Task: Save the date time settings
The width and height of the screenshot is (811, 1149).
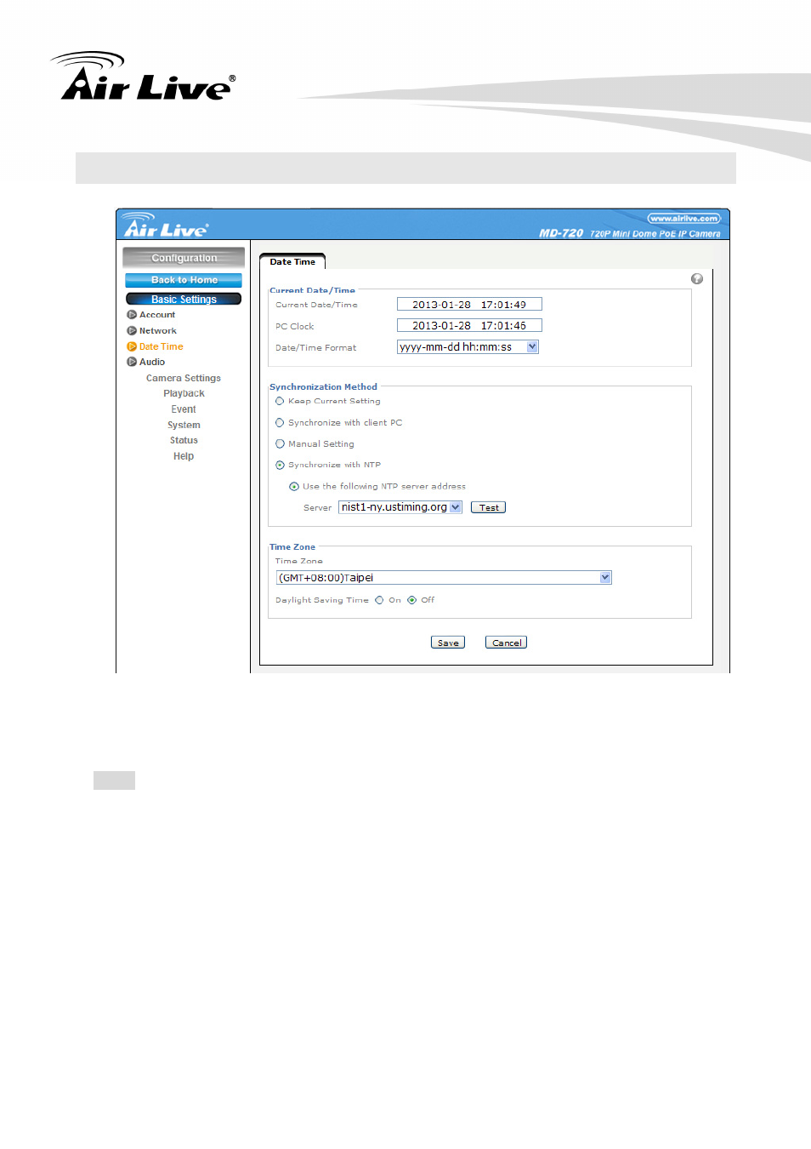Action: 448,643
